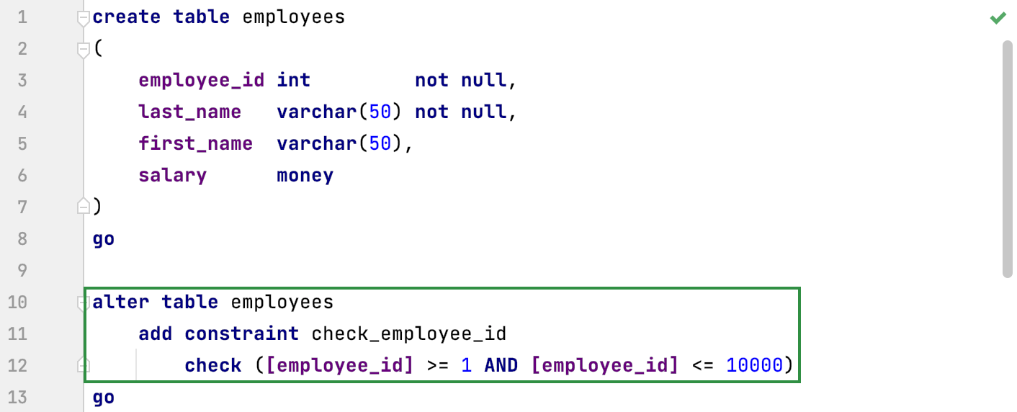This screenshot has width=1017, height=412.
Task: Click 'create table' keywords on line 1
Action: 161,17
